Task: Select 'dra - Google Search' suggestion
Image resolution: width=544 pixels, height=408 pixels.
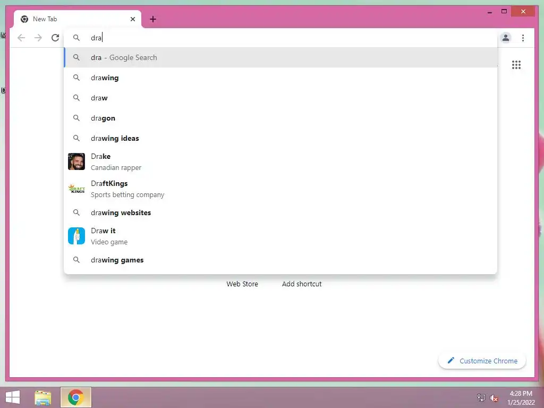Action: [280, 57]
